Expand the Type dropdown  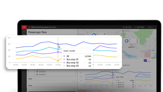click(52, 82)
